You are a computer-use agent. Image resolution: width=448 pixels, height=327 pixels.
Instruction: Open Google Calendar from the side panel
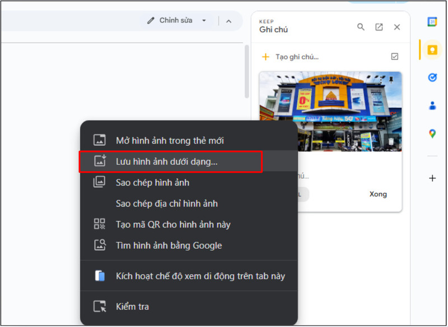(432, 21)
